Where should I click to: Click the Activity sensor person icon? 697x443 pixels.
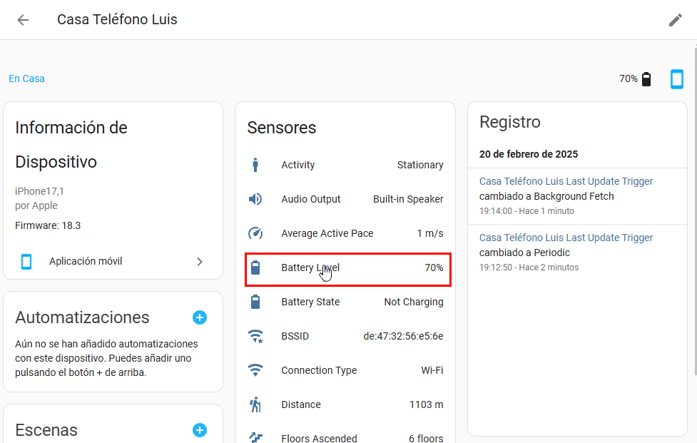(x=255, y=165)
